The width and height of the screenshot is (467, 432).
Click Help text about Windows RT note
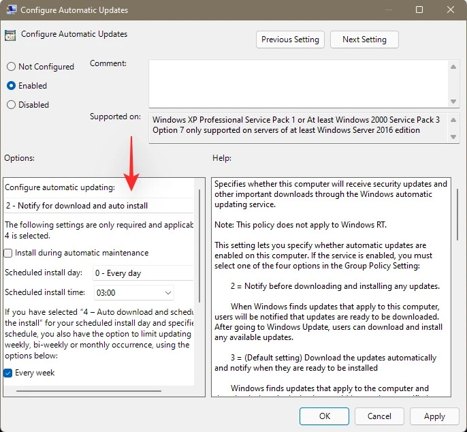pos(300,225)
